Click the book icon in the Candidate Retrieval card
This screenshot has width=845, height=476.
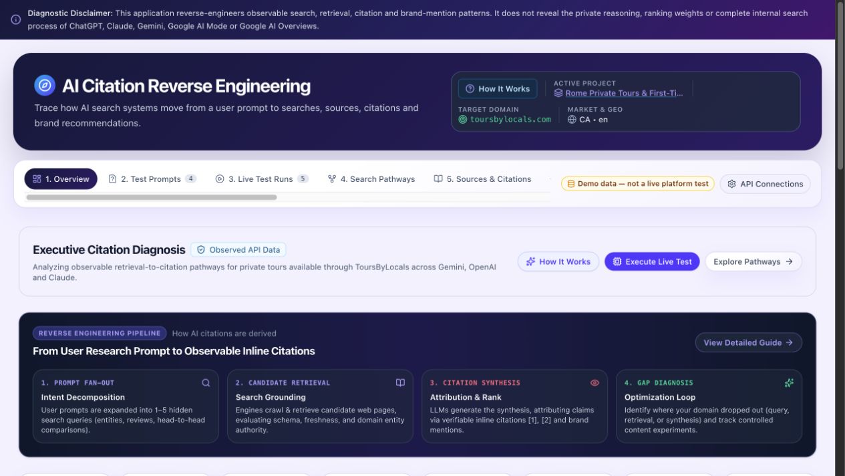pyautogui.click(x=400, y=383)
